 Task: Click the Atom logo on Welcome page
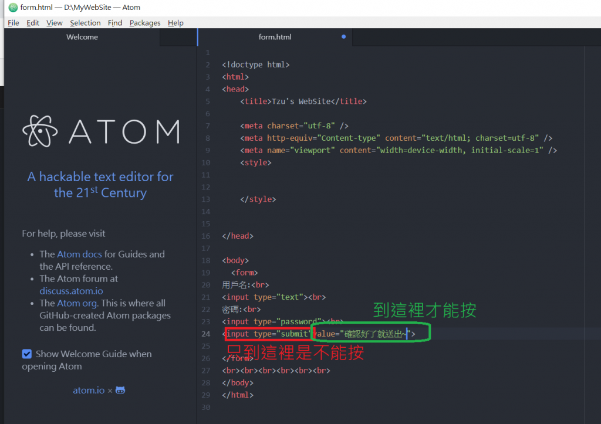(x=101, y=131)
